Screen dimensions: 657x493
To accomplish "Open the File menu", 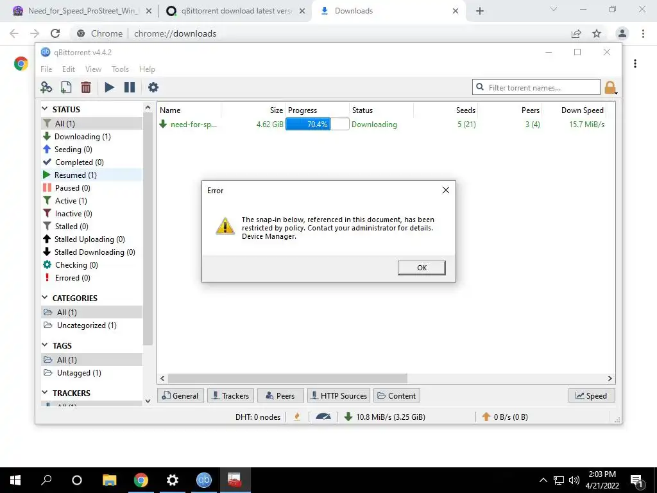I will 46,69.
